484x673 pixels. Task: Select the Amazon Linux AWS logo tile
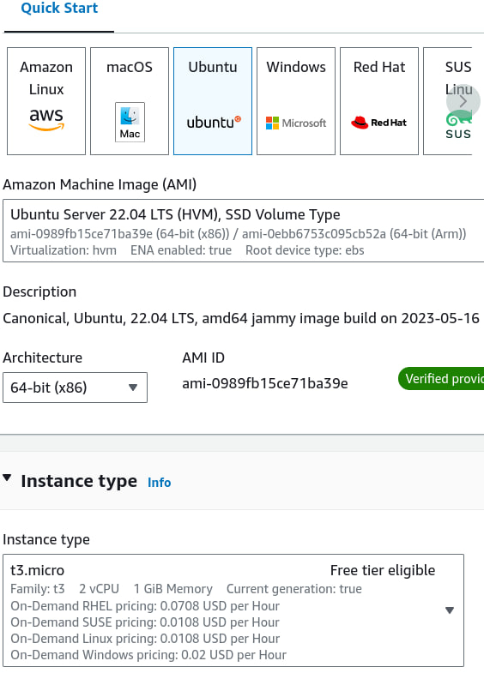[46, 101]
